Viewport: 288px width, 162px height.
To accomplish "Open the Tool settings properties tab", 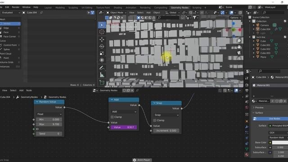I will pyautogui.click(x=247, y=78).
